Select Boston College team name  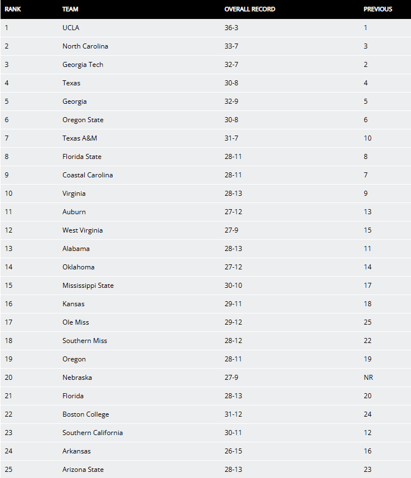86,414
